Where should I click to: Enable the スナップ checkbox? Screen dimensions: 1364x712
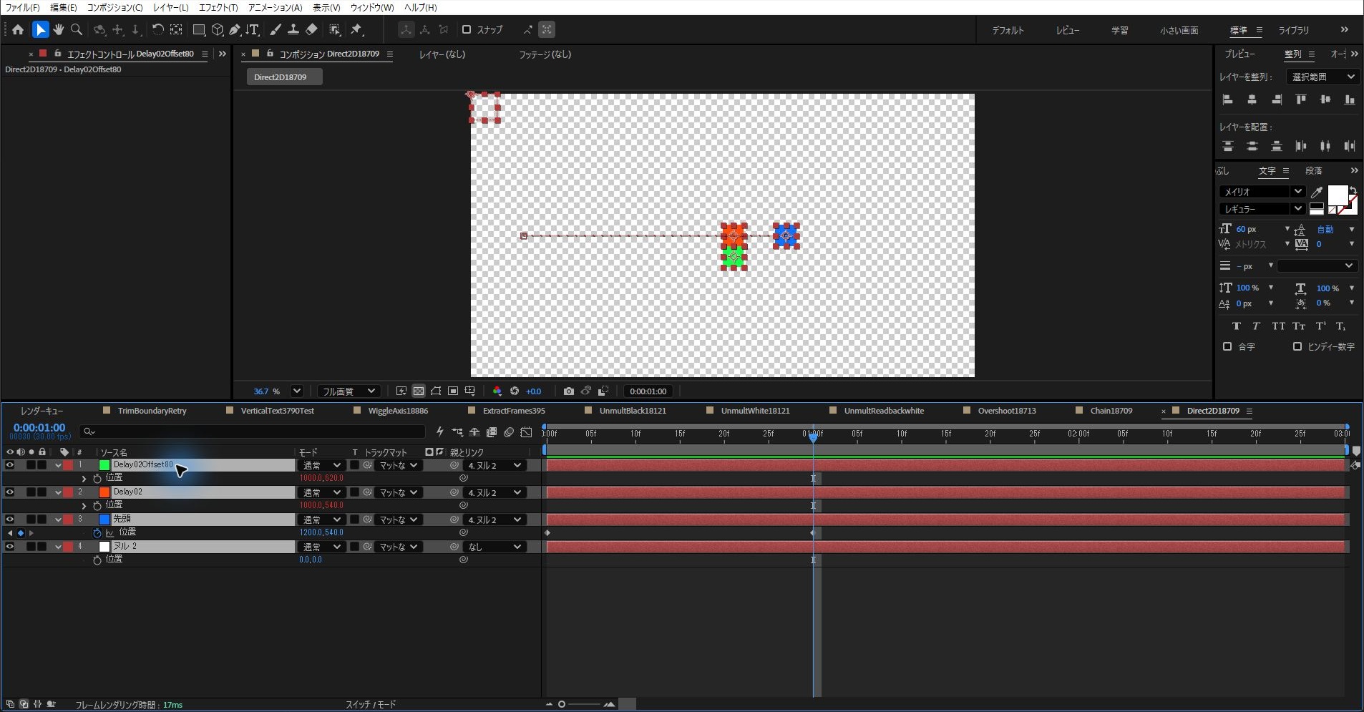click(x=467, y=29)
